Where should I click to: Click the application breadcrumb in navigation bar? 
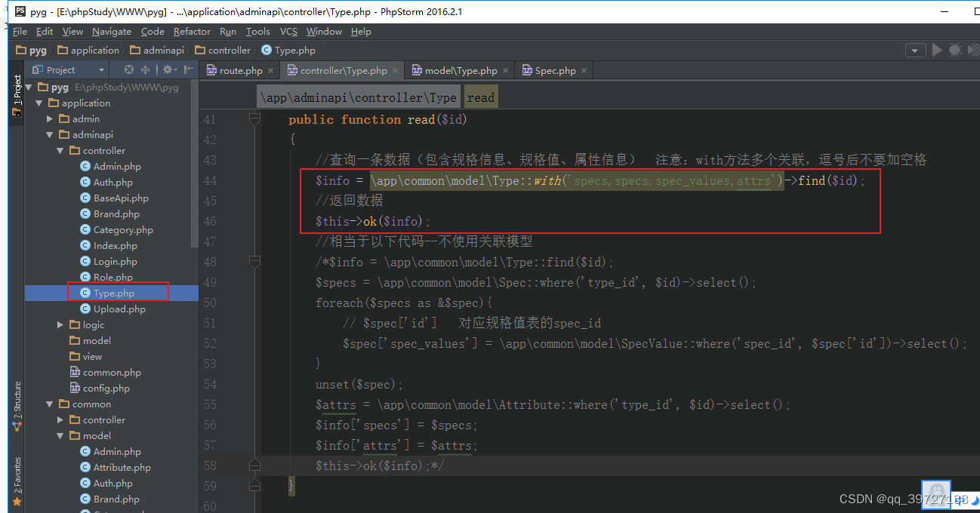click(88, 51)
